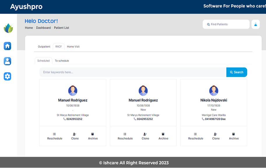Viewport: 266px width, 168px height.
Task: Go to Dashboard in the breadcrumb
Action: coord(43,28)
